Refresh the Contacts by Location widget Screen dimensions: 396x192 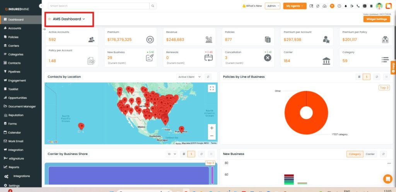(x=208, y=77)
